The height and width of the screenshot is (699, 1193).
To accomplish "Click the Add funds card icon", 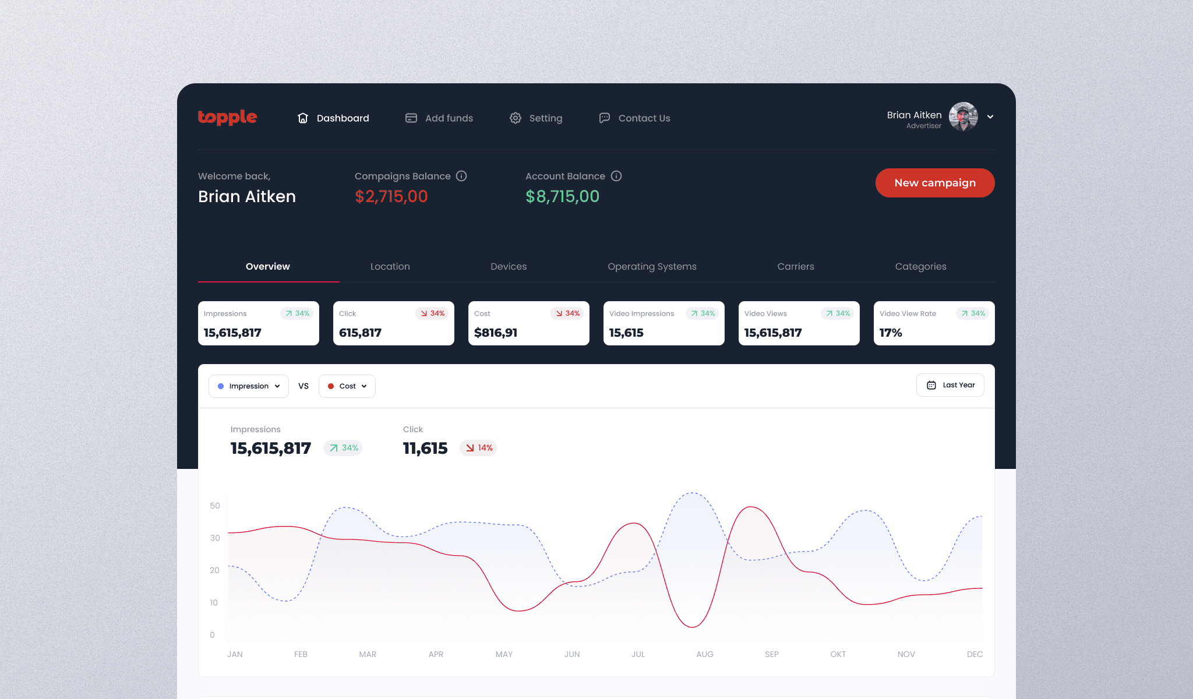I will [x=411, y=118].
